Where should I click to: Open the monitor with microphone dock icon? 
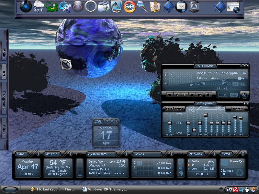tap(116, 6)
